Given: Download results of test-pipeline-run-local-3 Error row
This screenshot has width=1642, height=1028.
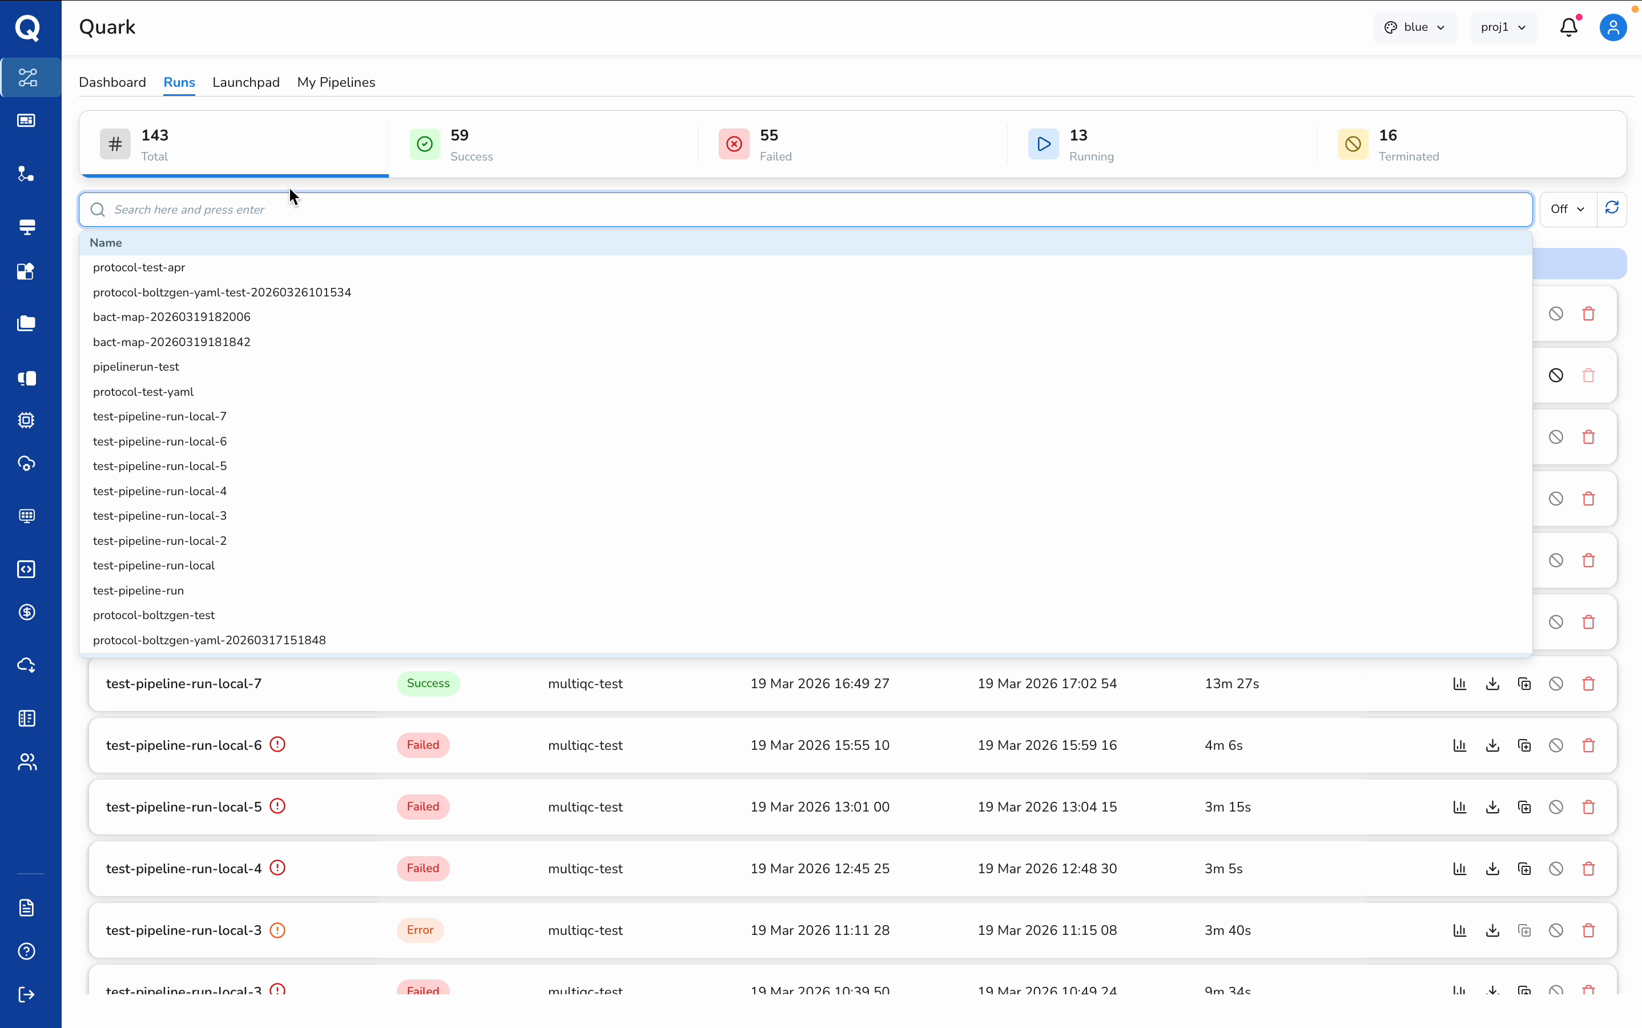Looking at the screenshot, I should 1492,931.
